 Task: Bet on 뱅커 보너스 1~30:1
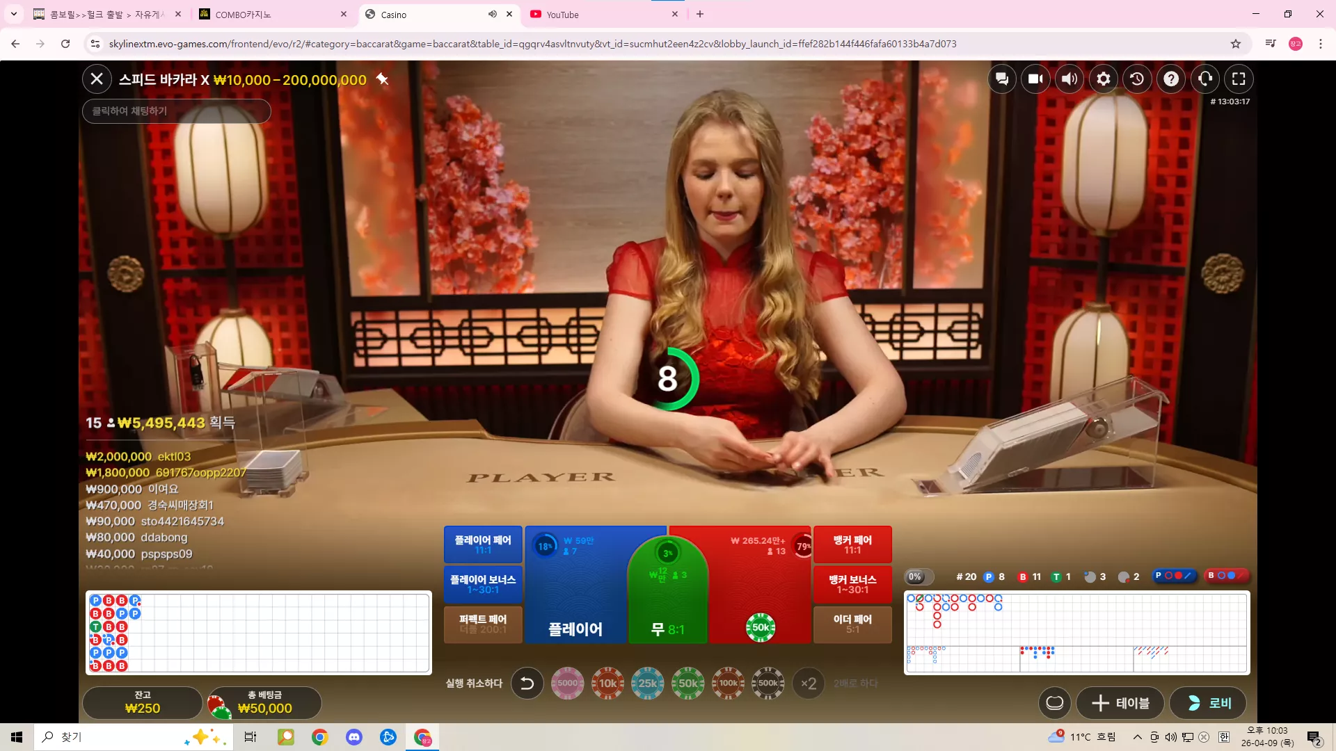coord(852,584)
